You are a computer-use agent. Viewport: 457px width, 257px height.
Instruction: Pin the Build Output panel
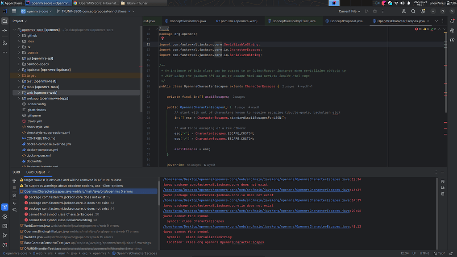(14, 203)
